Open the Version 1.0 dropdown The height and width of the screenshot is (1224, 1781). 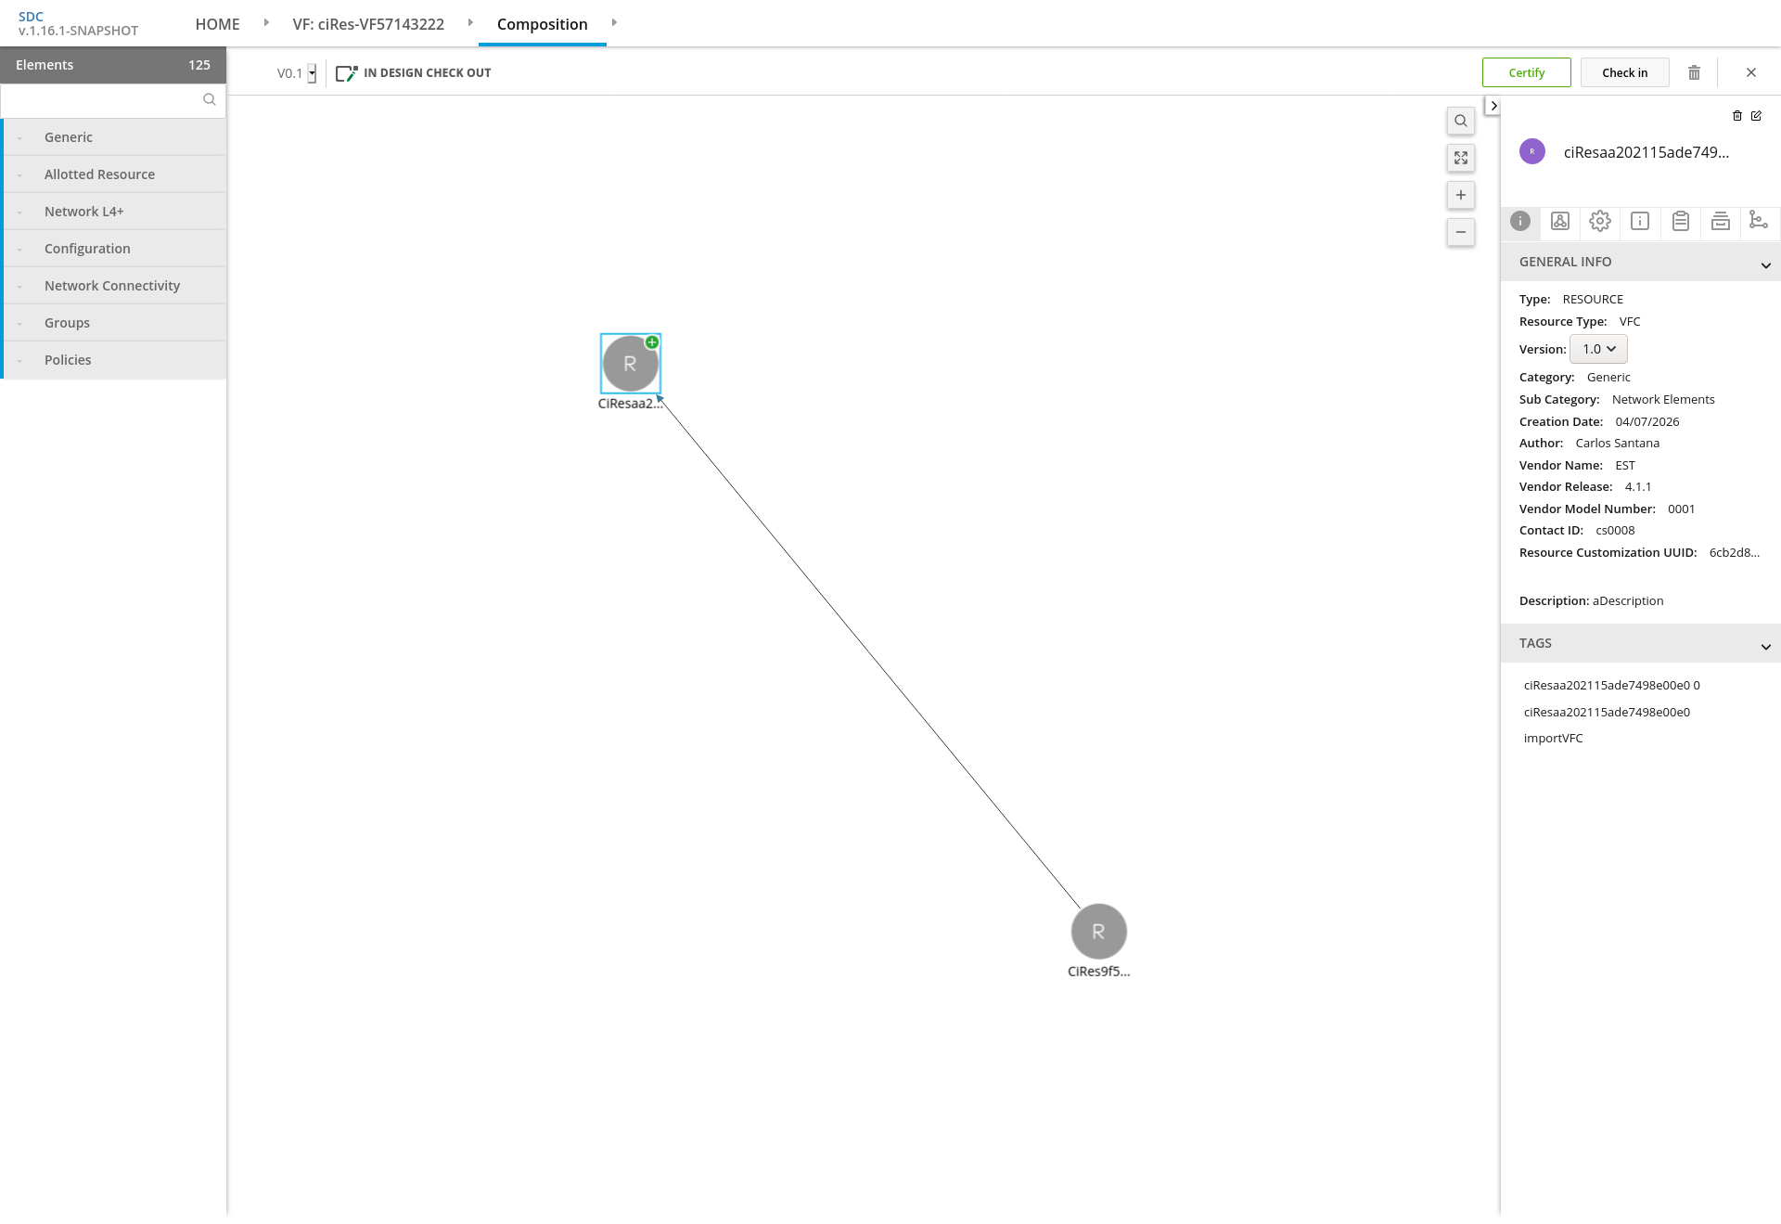1598,349
